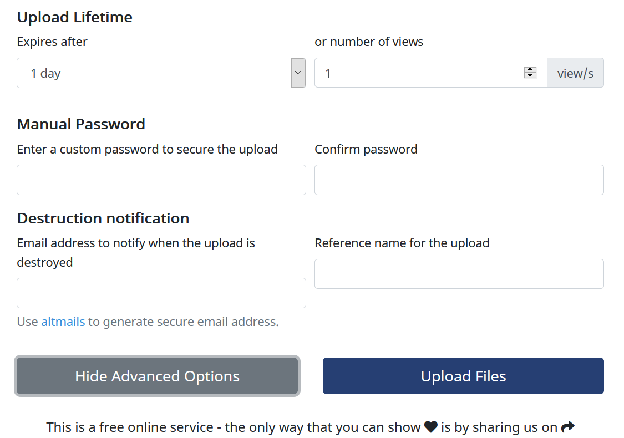
Task: Hide Advanced Options
Action: point(157,376)
